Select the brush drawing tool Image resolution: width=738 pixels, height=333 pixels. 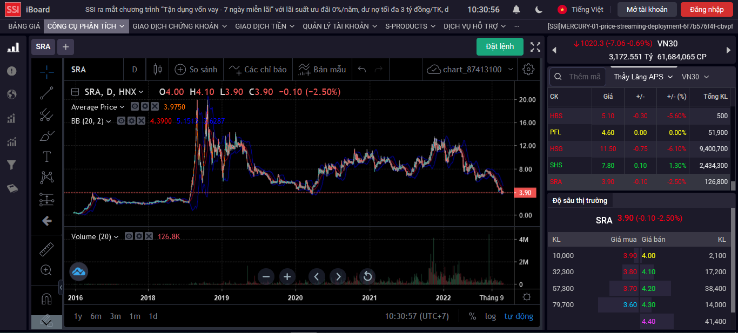pos(47,135)
